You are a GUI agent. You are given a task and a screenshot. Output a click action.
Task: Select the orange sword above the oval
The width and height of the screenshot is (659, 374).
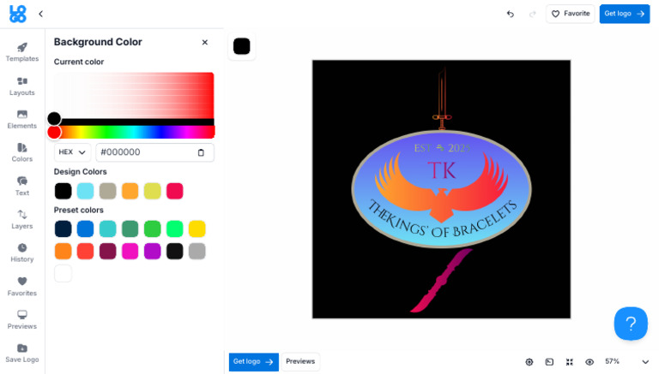(x=442, y=98)
